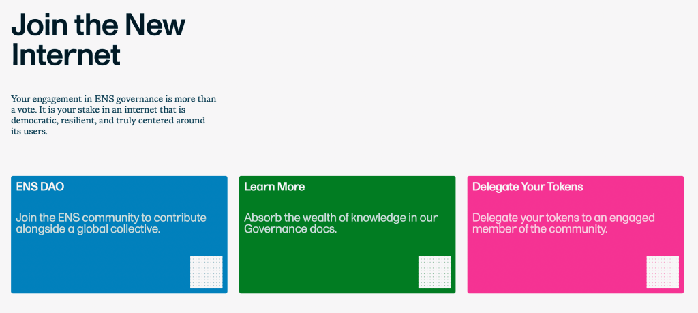
Task: Click dotted square icon in Delegate Your Tokens card
Action: point(663,272)
